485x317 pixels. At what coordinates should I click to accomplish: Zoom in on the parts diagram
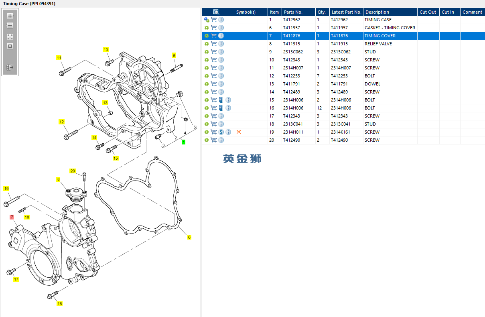coord(10,16)
